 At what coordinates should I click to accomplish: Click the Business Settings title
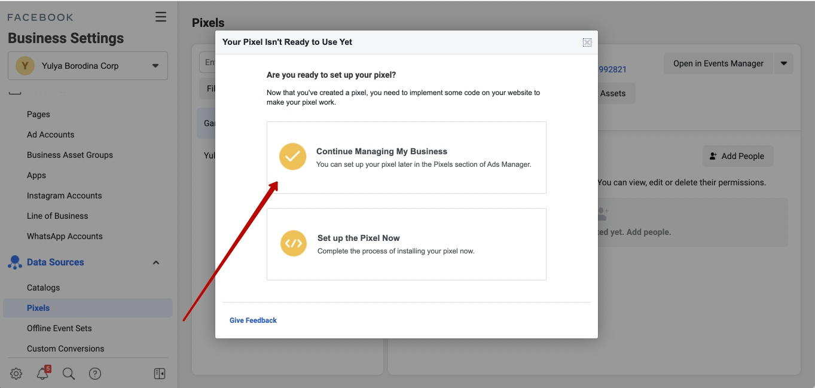66,38
